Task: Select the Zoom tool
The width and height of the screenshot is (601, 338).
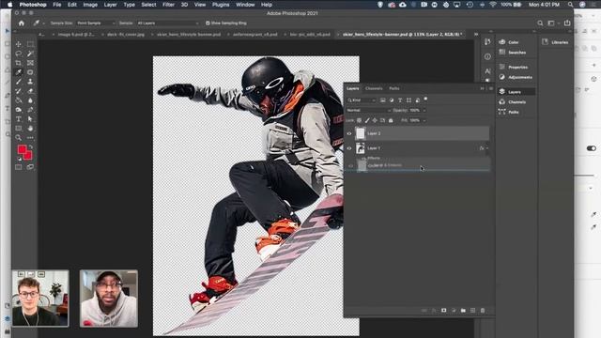Action: (19, 138)
